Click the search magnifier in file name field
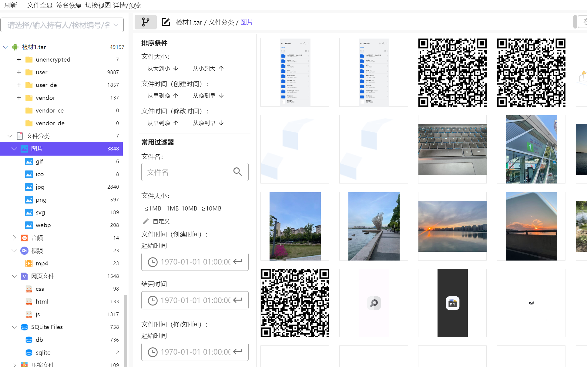 click(237, 172)
